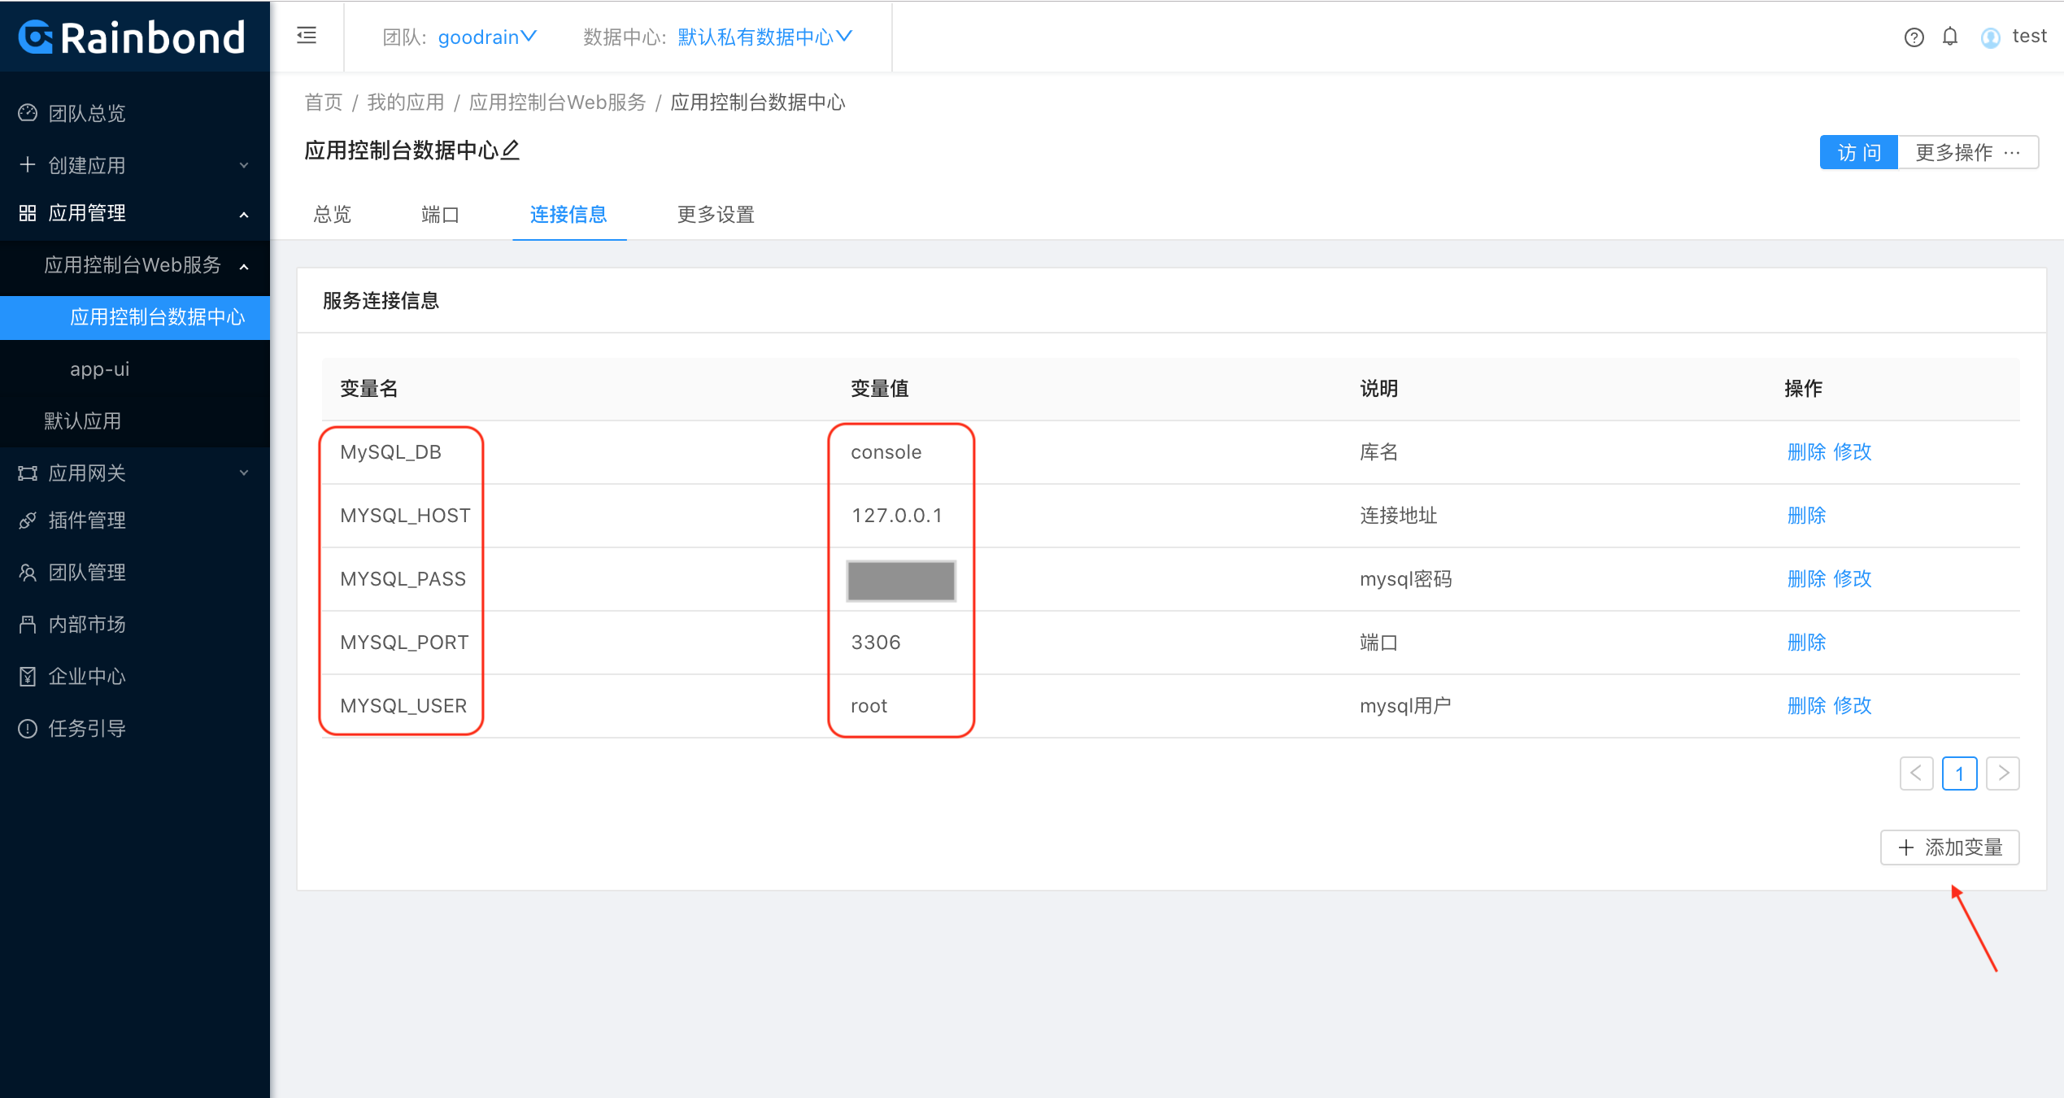Click the 插件管理 plugin icon
Image resolution: width=2064 pixels, height=1098 pixels.
click(x=28, y=521)
